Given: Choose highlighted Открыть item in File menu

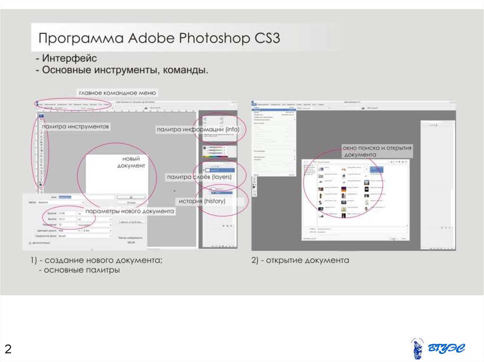Looking at the screenshot, I should point(274,110).
